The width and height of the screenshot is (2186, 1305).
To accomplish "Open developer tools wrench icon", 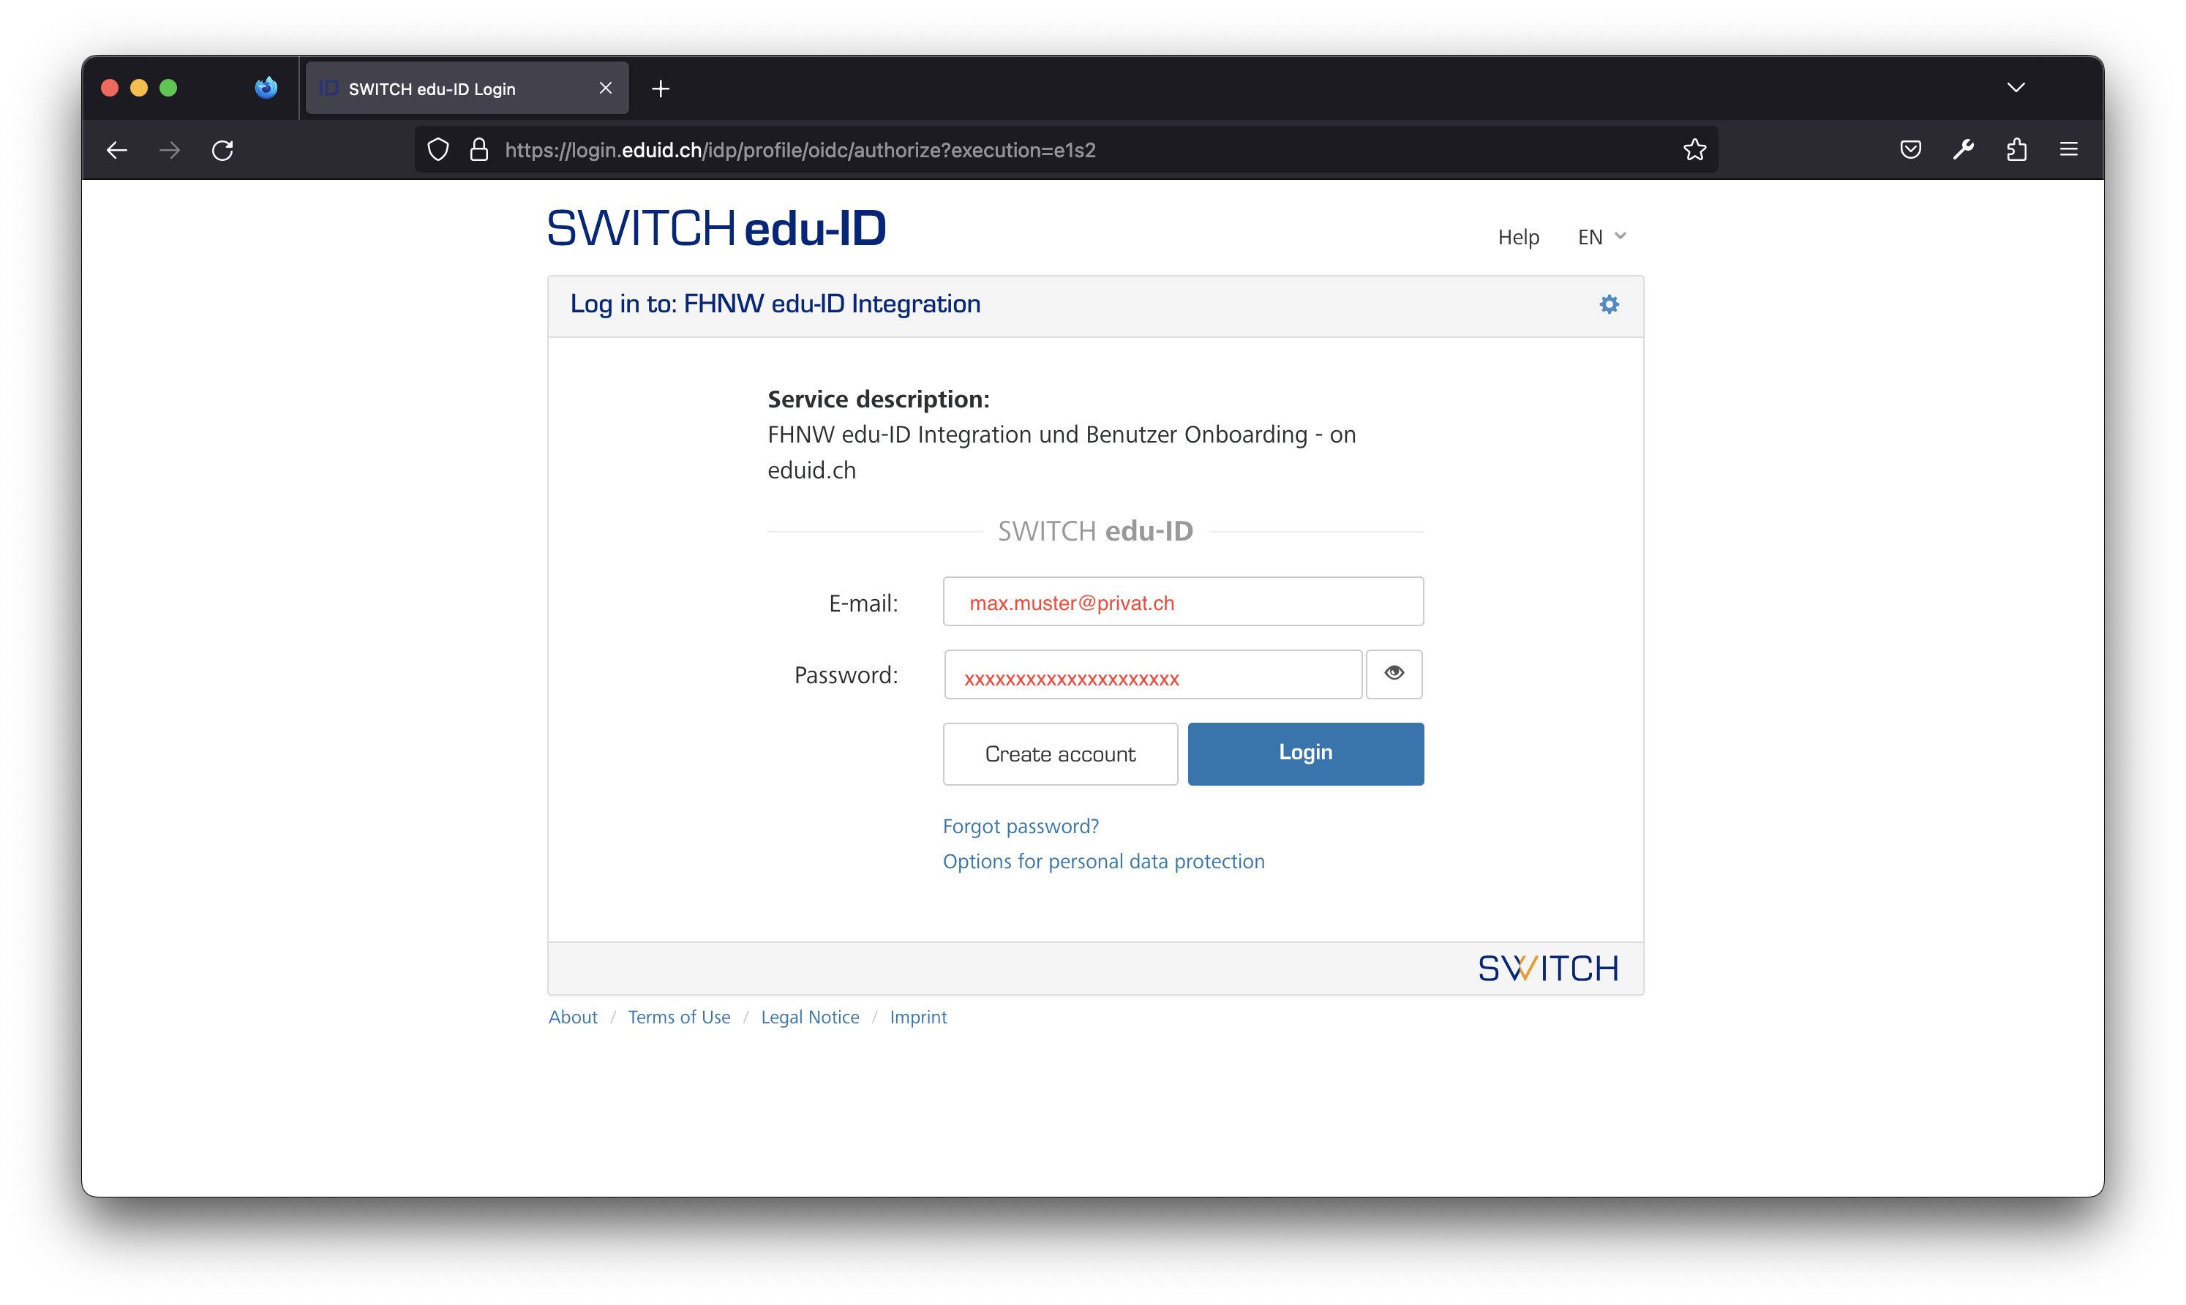I will pyautogui.click(x=1963, y=151).
